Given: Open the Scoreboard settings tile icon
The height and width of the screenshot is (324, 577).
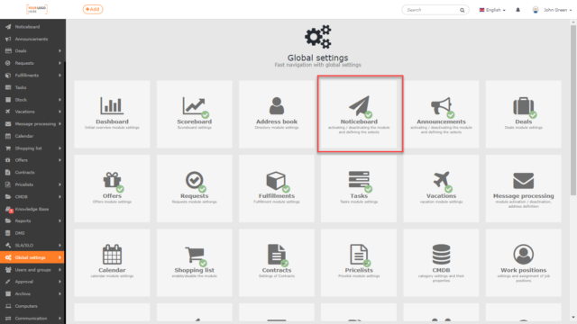Looking at the screenshot, I should tap(195, 107).
